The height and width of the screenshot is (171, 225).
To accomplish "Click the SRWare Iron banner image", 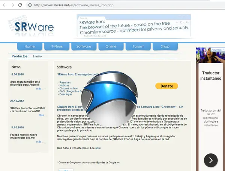I will tap(134, 26).
